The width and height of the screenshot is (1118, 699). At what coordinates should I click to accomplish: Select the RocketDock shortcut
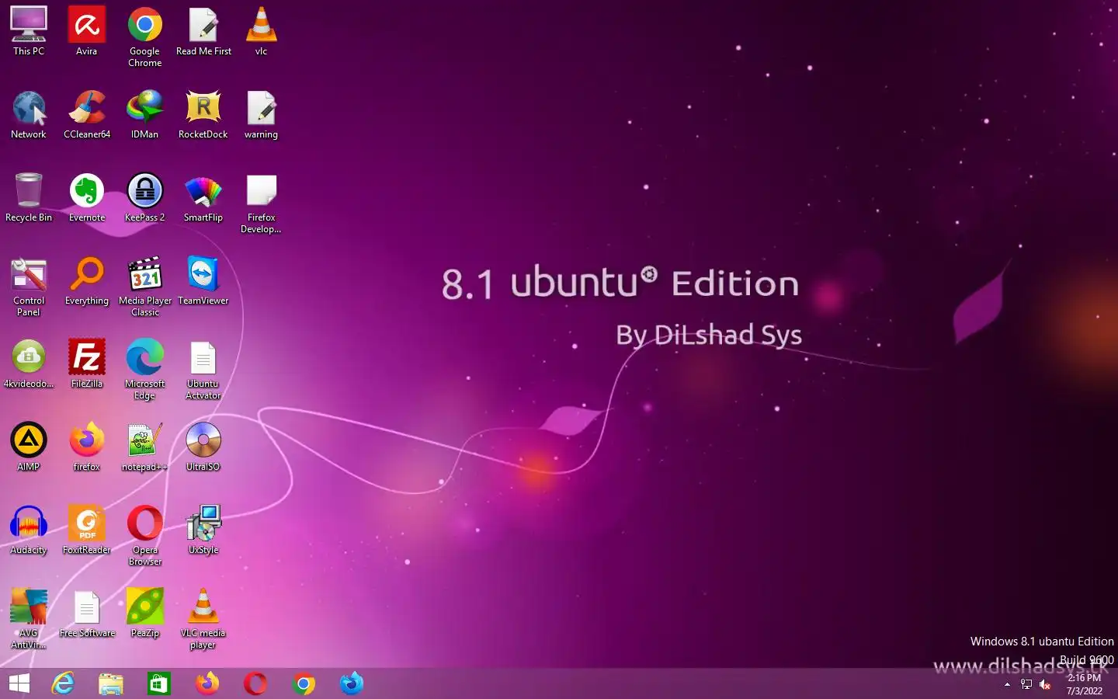point(203,115)
